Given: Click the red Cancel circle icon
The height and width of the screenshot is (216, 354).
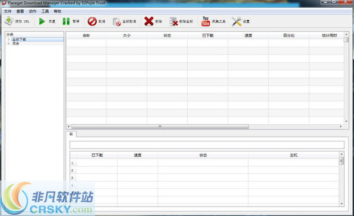Looking at the screenshot, I should click(x=92, y=21).
